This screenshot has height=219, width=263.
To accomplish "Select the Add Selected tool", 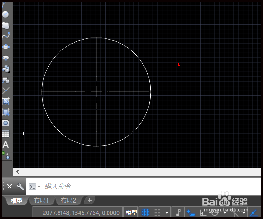I will [x=5, y=155].
